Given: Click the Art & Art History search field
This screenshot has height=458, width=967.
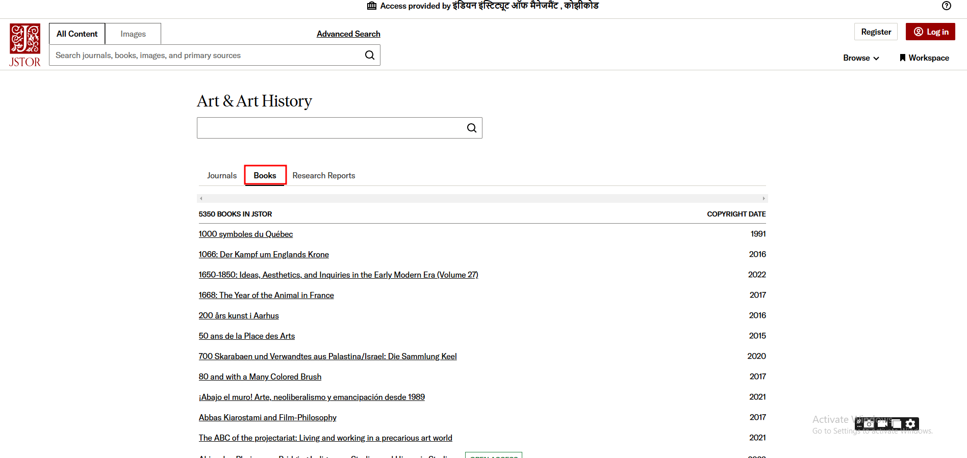Looking at the screenshot, I should pyautogui.click(x=332, y=128).
